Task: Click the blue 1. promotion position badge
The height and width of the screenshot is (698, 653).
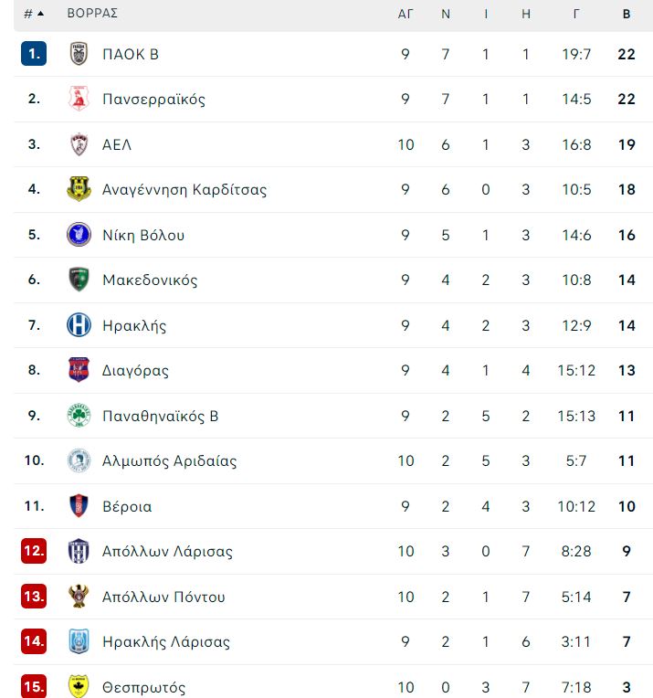Action: [x=34, y=53]
